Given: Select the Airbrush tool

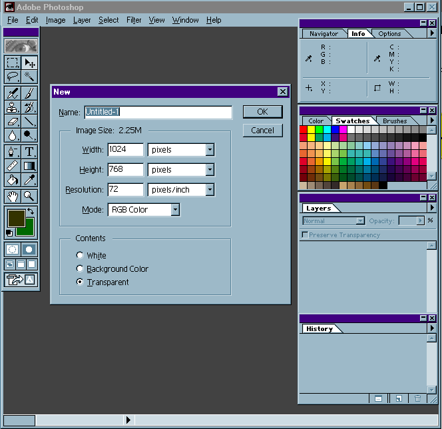Looking at the screenshot, I should tap(13, 93).
